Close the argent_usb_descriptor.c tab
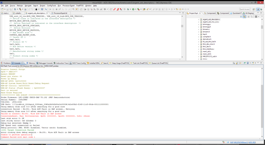Image resolution: width=265 pixels, height=145 pixels. (47, 13)
